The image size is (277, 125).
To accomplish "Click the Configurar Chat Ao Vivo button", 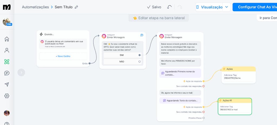I will point(255,7).
